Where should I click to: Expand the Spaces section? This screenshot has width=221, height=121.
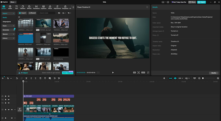pyautogui.click(x=8, y=34)
